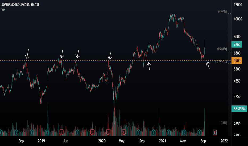Click the 6500 price axis label
This screenshot has width=248, height=146.
pos(237,53)
